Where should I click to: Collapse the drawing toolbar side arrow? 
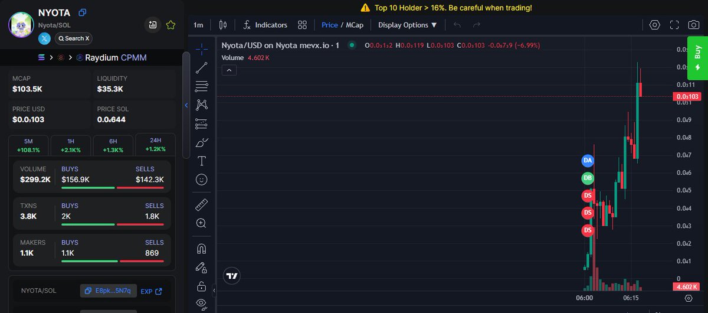pos(215,290)
